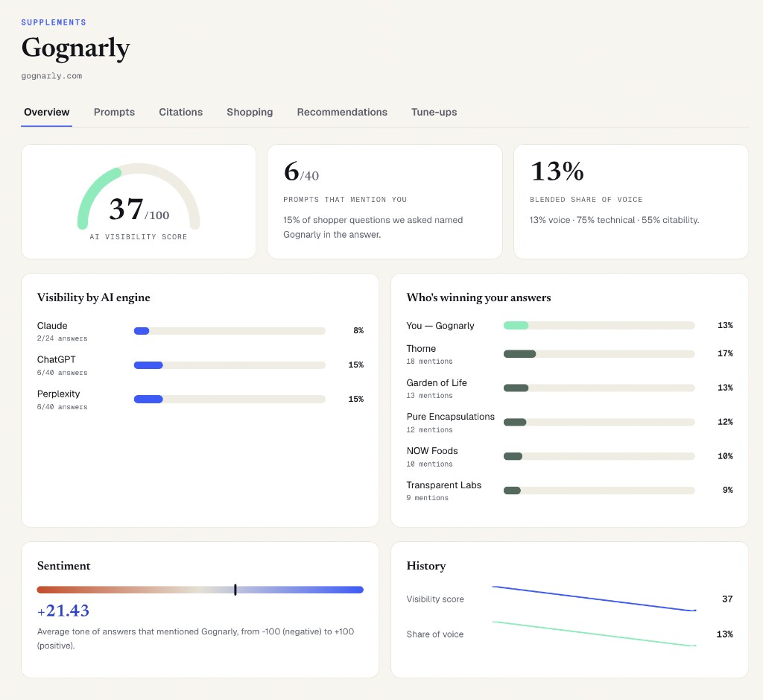This screenshot has width=763, height=700.
Task: Click the SUPPLEMENTS category label
Action: [x=54, y=22]
